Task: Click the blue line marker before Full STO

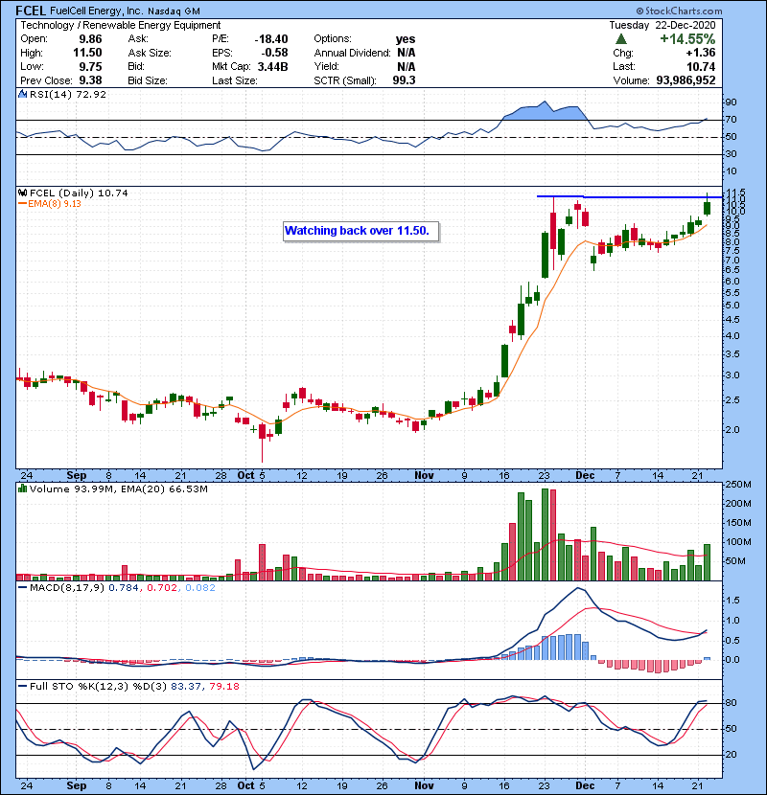Action: click(22, 686)
